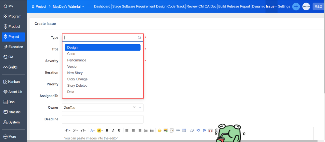
Task: Expand the Issue menu in top navigation
Action: point(271,6)
